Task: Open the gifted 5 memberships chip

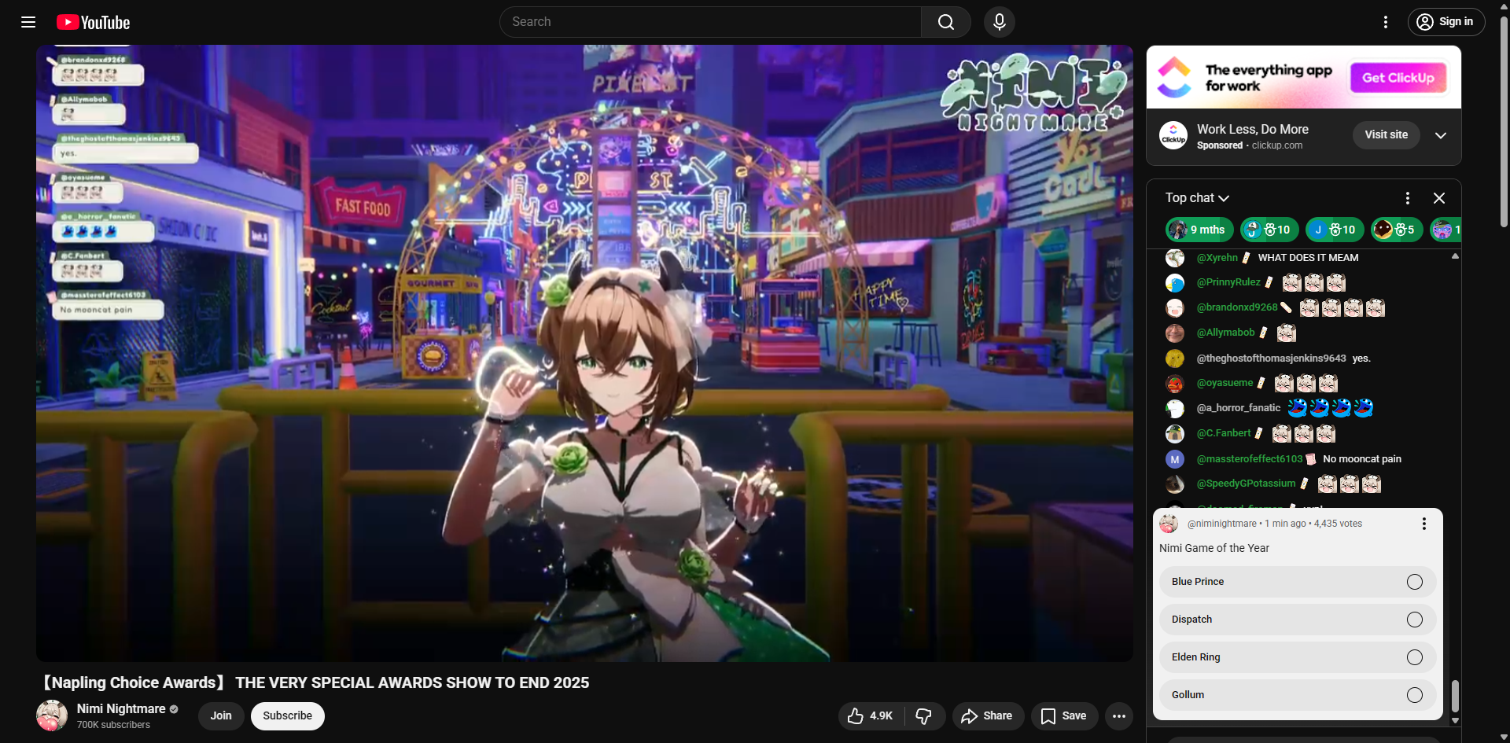Action: pos(1397,230)
